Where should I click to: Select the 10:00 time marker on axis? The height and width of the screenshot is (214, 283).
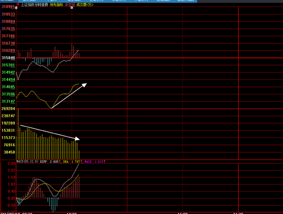[x=71, y=213]
